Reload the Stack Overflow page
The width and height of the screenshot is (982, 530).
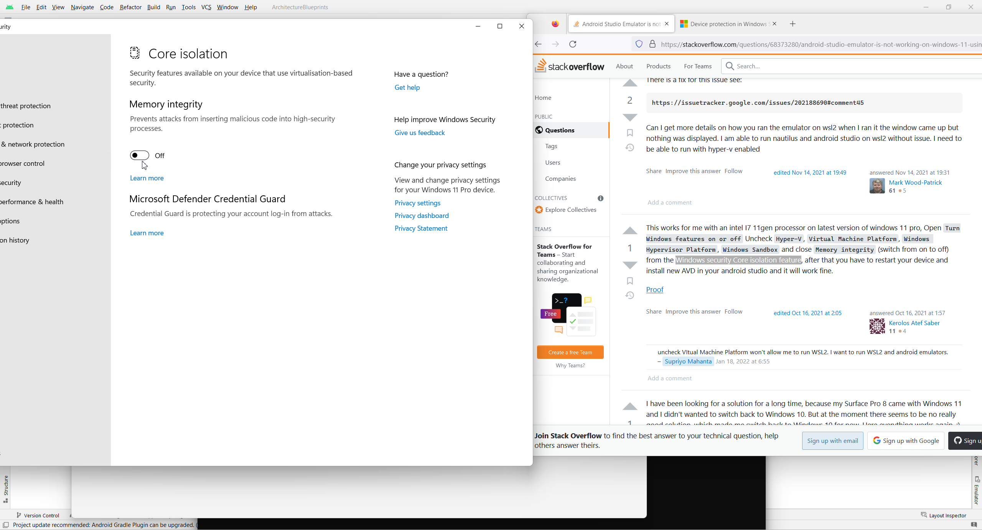[573, 44]
